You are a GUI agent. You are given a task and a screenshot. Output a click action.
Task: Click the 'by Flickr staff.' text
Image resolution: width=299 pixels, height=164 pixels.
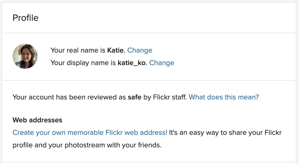pyautogui.click(x=165, y=97)
